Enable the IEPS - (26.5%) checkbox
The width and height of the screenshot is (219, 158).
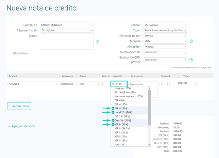tap(113, 129)
